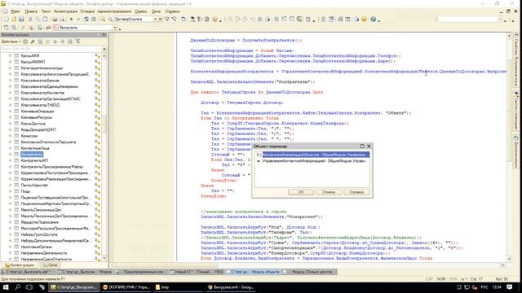Viewport: 522px width, 293px height.
Task: Select the КлассификаторБанков tree item
Action: (40, 81)
